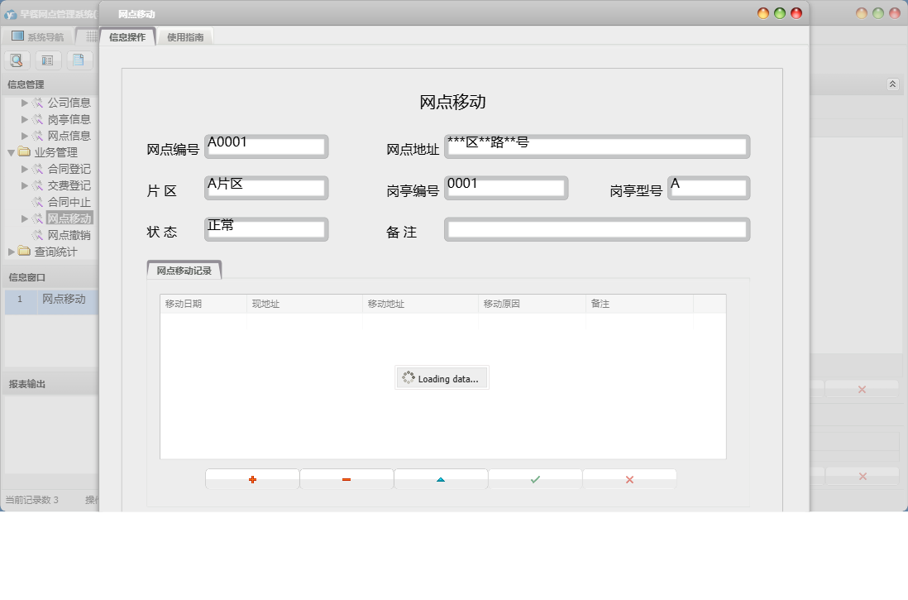Click the green checkmark icon to confirm
Viewport: 908px width, 600px height.
535,478
